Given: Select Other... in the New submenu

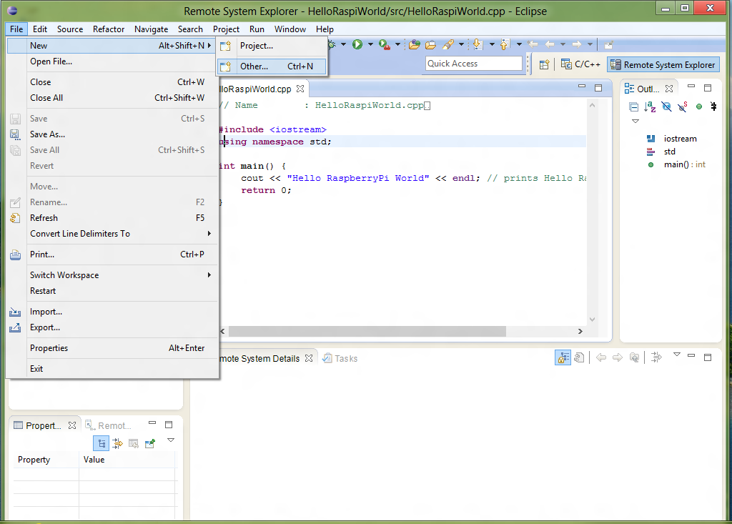Looking at the screenshot, I should point(272,66).
